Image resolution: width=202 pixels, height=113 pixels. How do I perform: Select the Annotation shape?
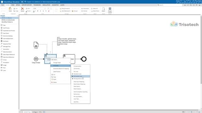5,62
